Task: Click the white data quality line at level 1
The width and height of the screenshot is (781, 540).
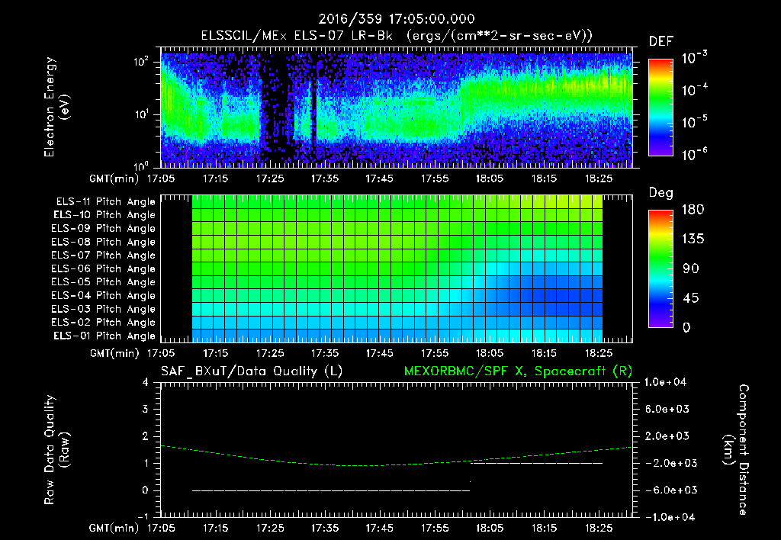Action: [x=537, y=463]
